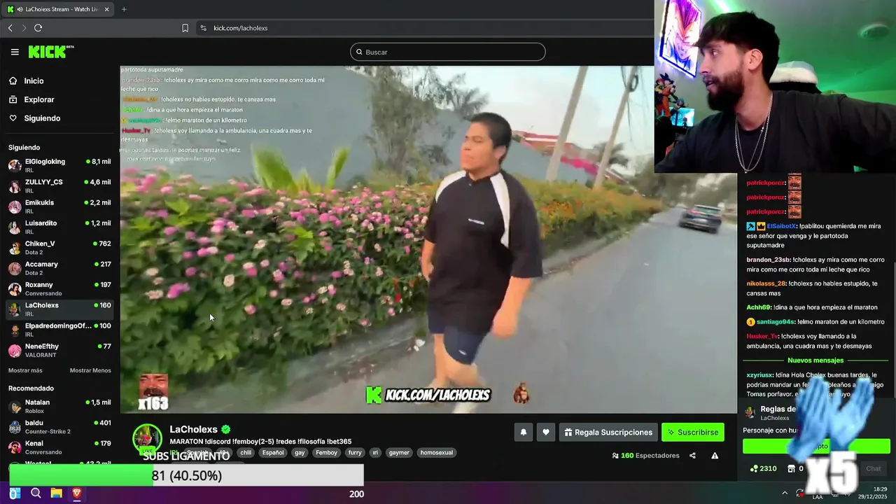
Task: Open File Explorer from taskbar
Action: coord(56,493)
